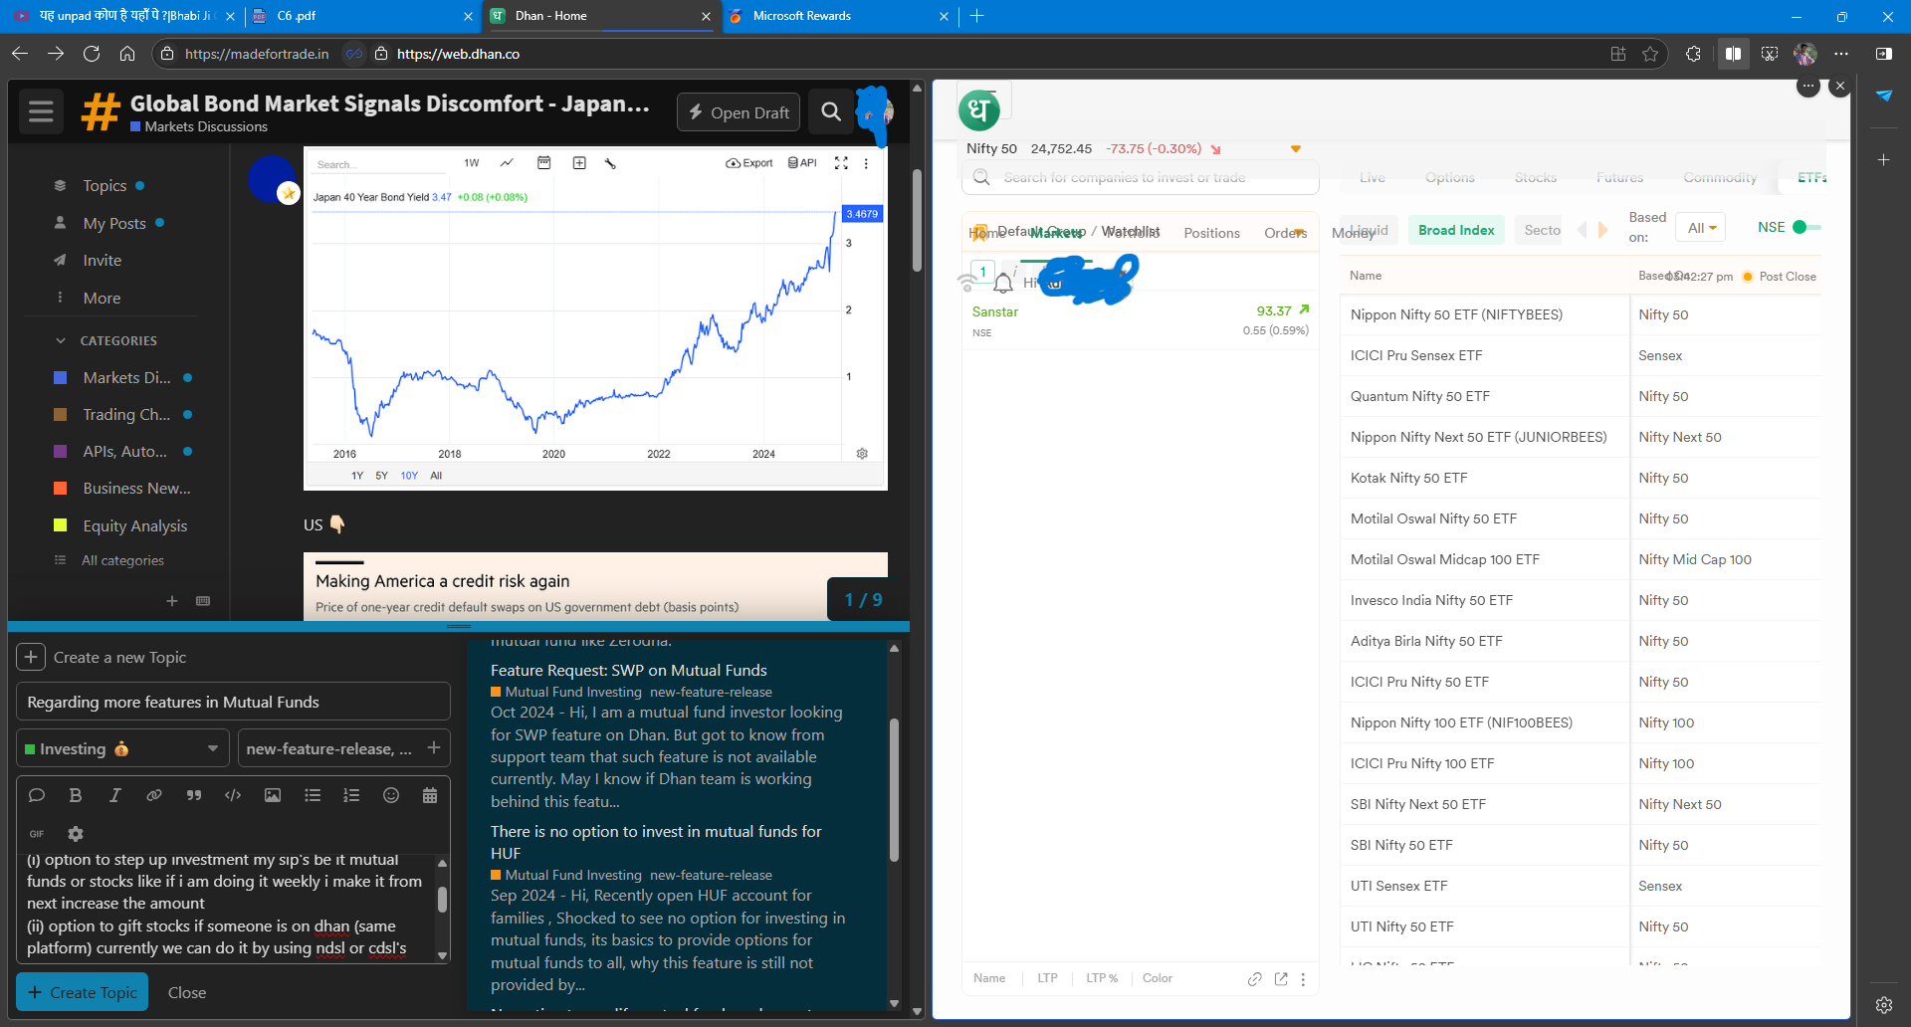Open the emoji picker in the editor
The height and width of the screenshot is (1027, 1911).
pos(391,795)
